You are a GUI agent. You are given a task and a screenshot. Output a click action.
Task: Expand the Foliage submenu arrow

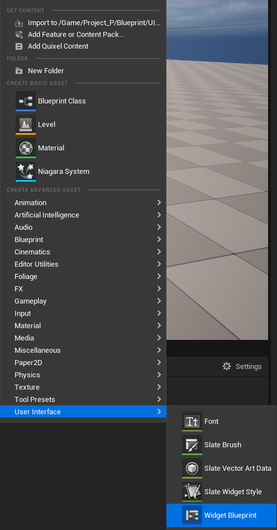click(x=159, y=277)
